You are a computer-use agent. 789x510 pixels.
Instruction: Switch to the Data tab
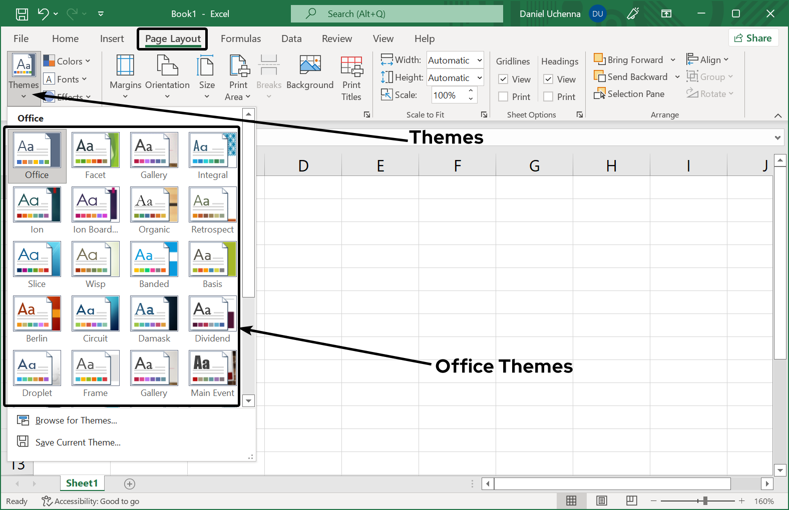pyautogui.click(x=291, y=38)
